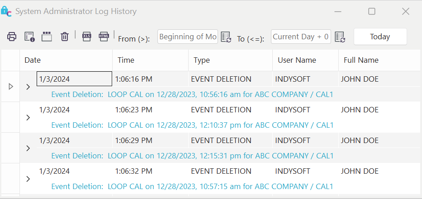This screenshot has height=199, width=422.
Task: Click the From date input field
Action: point(188,37)
